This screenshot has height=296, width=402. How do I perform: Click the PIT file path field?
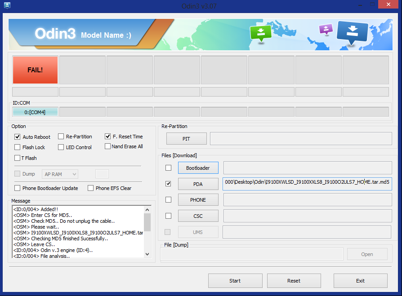[x=301, y=138]
